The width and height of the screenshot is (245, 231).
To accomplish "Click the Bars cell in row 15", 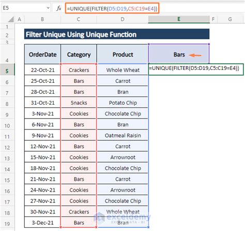I will tap(79, 179).
